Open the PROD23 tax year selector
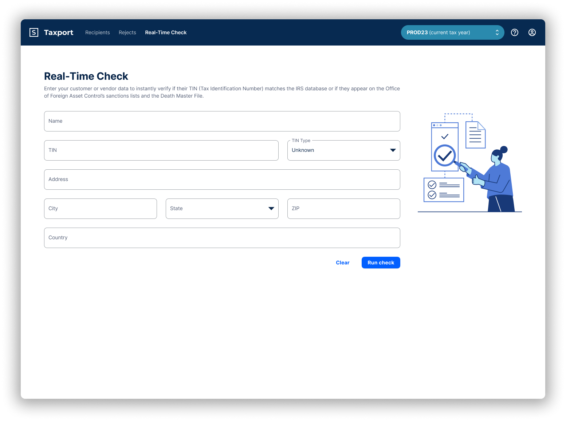The height and width of the screenshot is (421, 566). pos(453,32)
